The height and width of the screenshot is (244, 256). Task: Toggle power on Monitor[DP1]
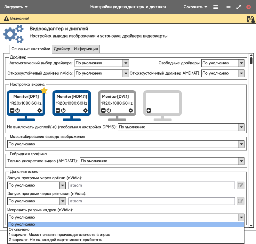point(18,110)
